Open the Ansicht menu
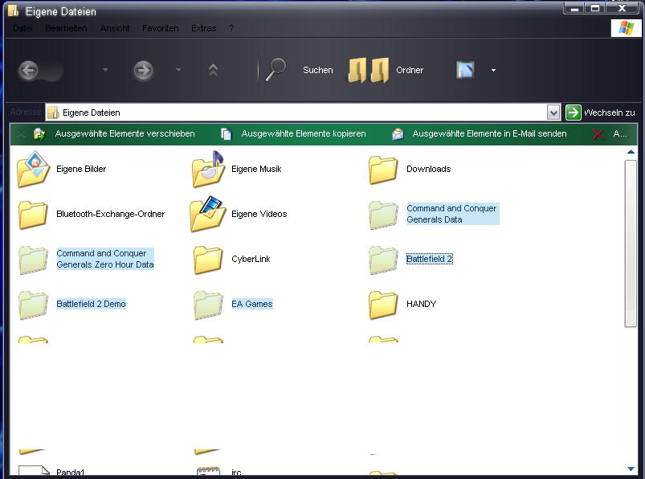 tap(115, 28)
